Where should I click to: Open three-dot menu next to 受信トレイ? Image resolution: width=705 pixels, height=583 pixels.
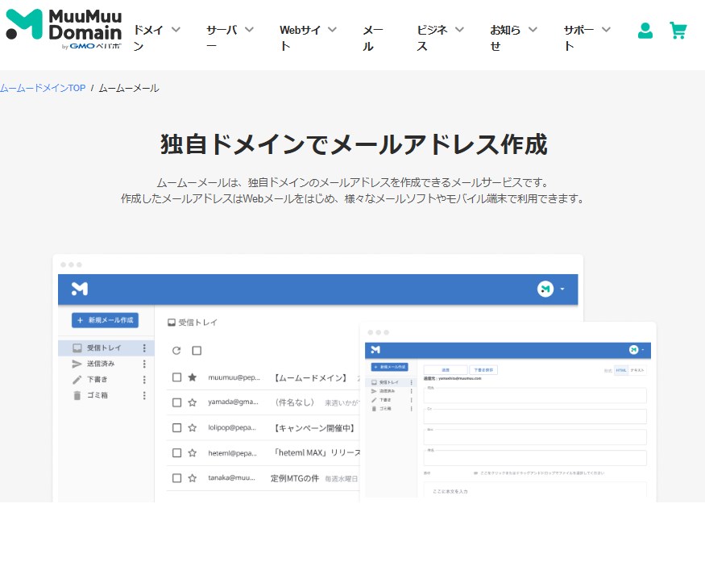pyautogui.click(x=144, y=348)
